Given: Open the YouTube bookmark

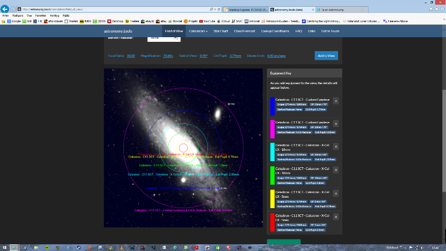Looking at the screenshot, I should pyautogui.click(x=207, y=21).
